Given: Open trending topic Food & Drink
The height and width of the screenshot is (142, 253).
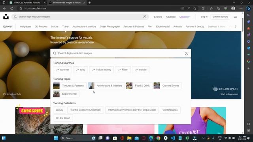Looking at the screenshot, I should click(x=139, y=86).
